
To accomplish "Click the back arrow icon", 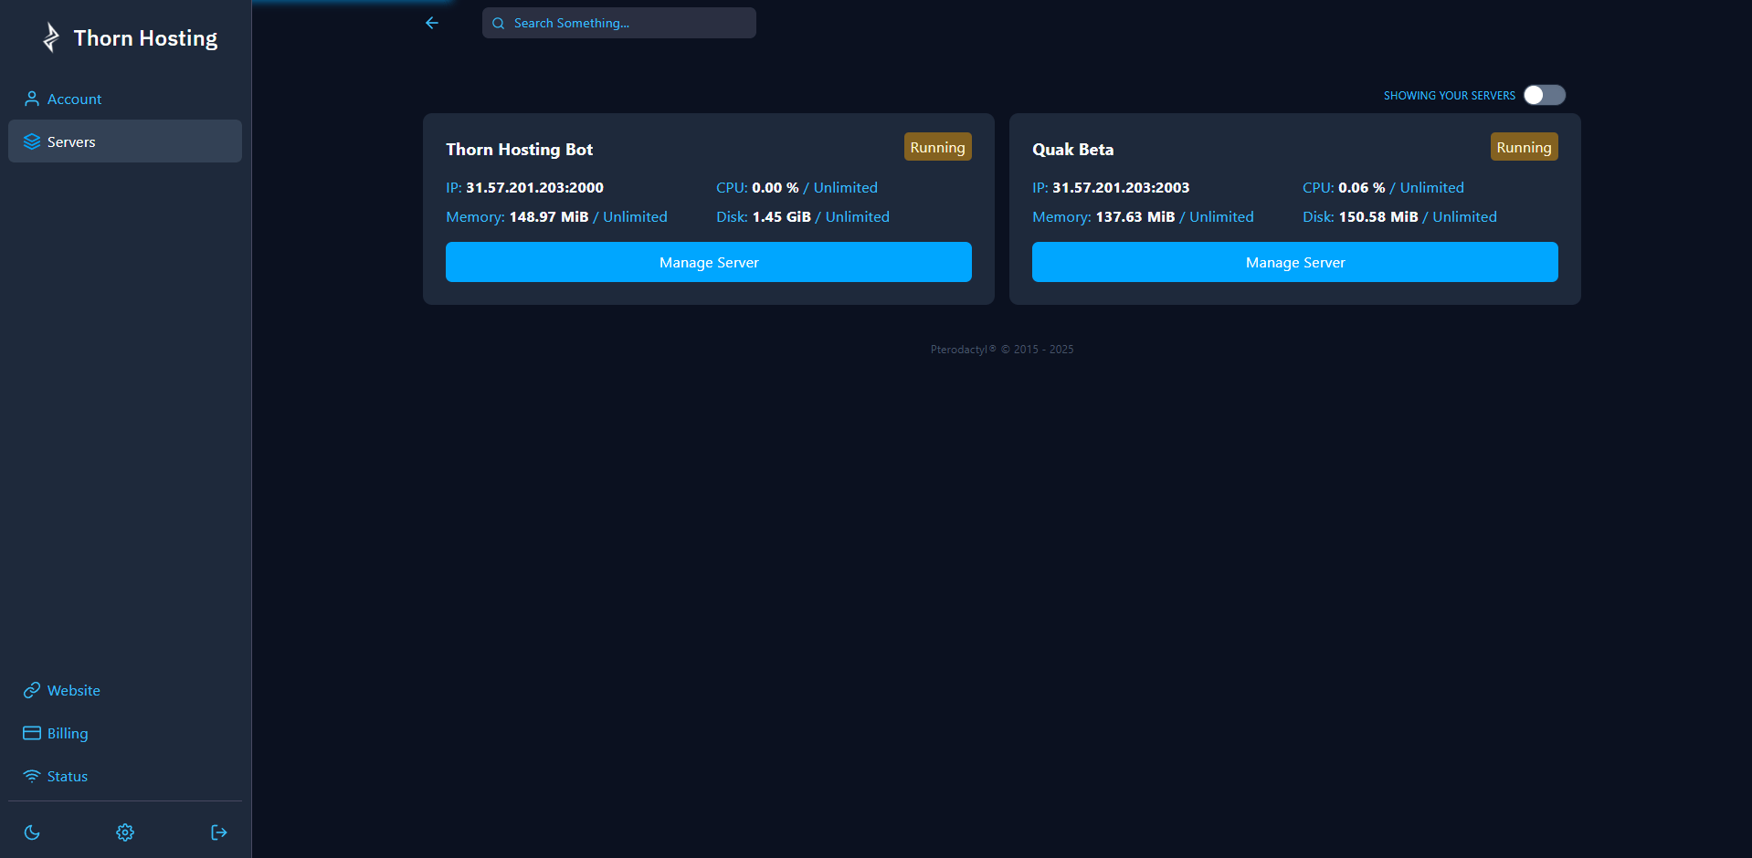I will coord(432,23).
